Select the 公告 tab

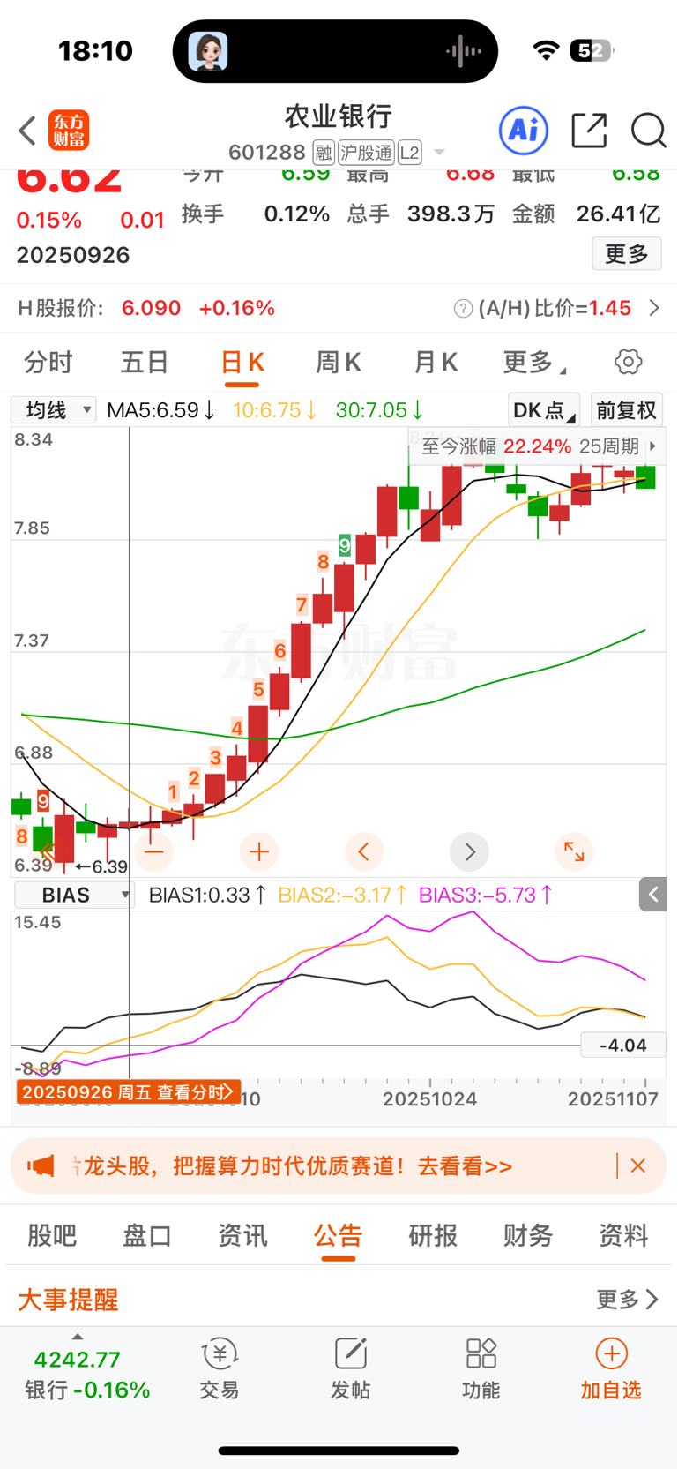[x=338, y=1235]
